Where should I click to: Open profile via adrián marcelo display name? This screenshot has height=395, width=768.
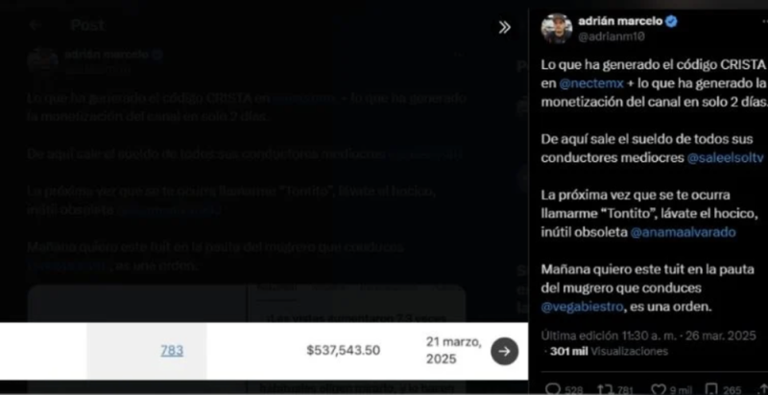pyautogui.click(x=620, y=21)
